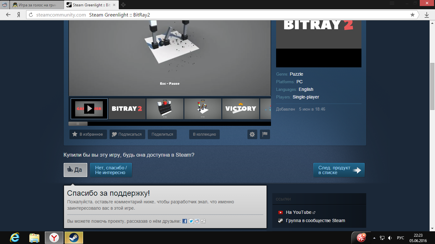Click the 'PC' platform value
This screenshot has height=244, width=435.
click(x=299, y=82)
